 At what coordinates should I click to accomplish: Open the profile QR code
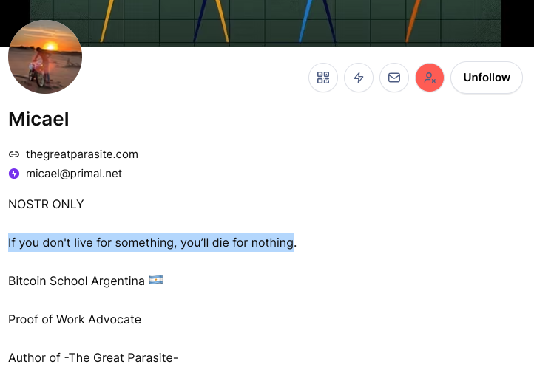coord(323,78)
